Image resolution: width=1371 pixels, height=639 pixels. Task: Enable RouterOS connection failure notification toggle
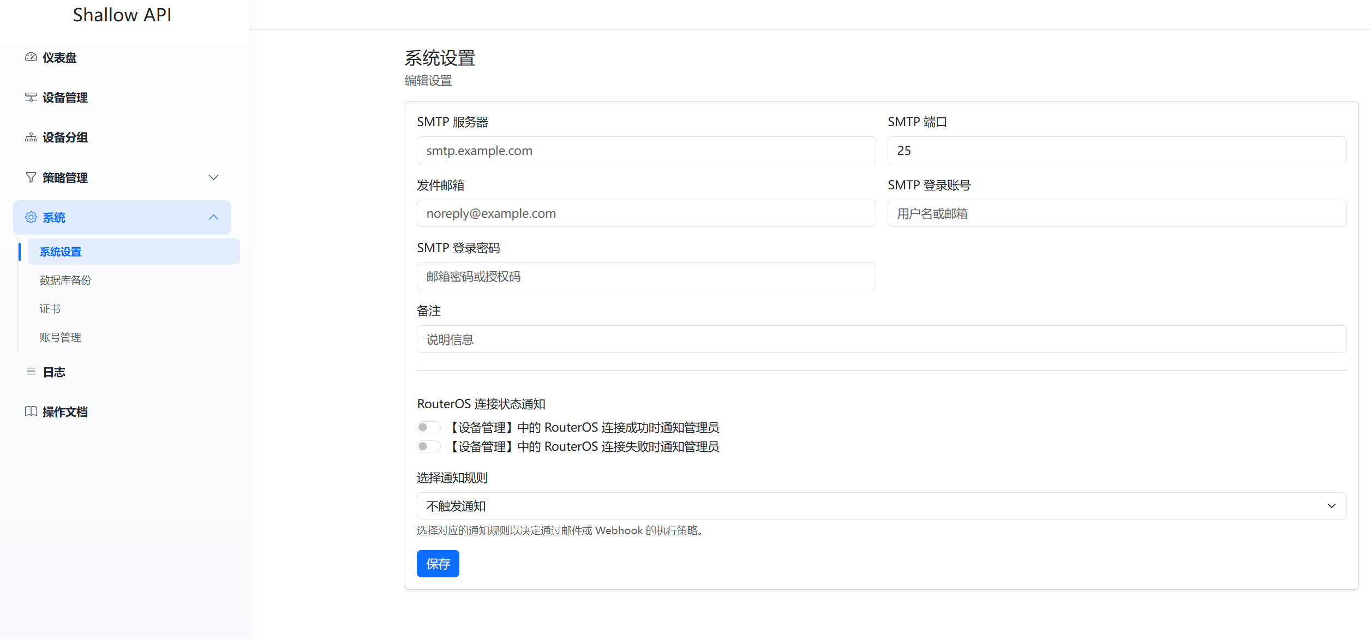429,446
